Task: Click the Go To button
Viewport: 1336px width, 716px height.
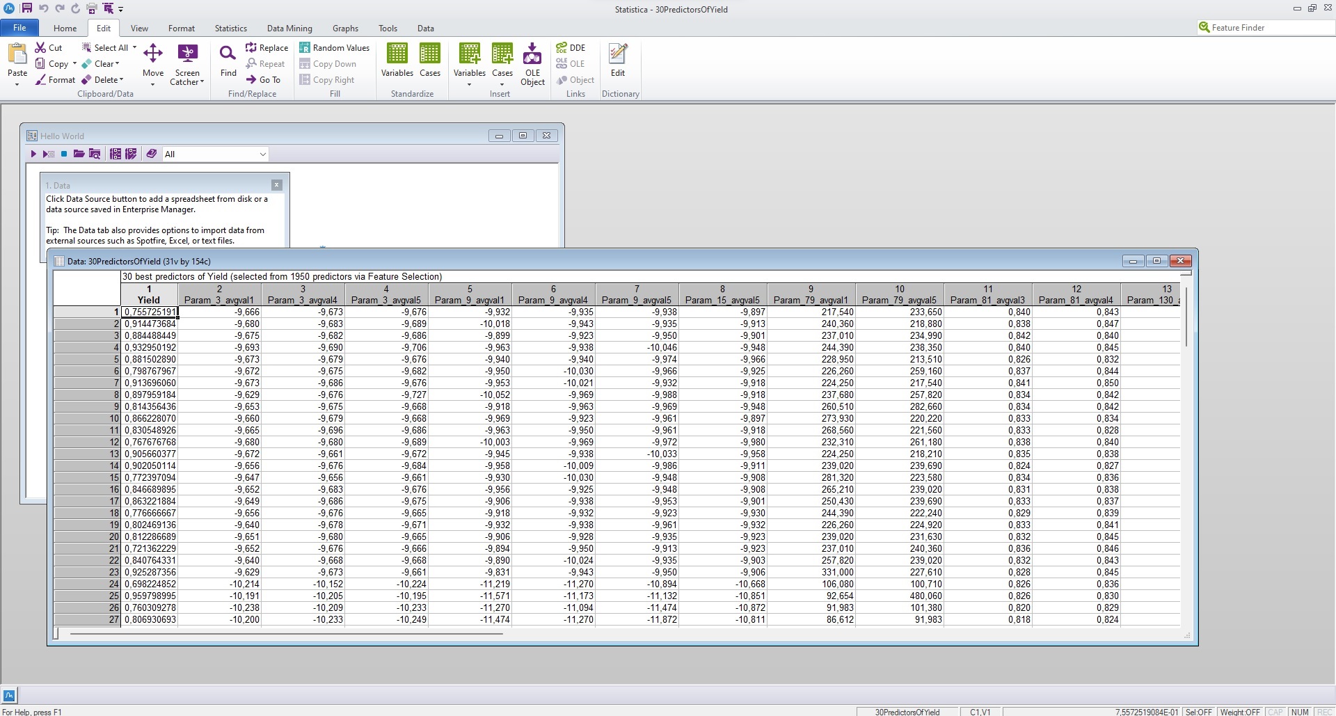Action: pos(263,80)
